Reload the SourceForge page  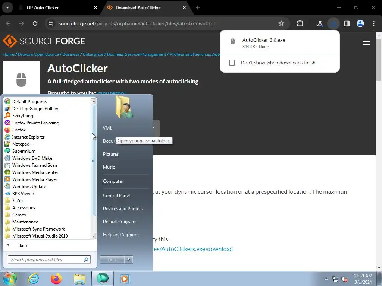coord(35,23)
